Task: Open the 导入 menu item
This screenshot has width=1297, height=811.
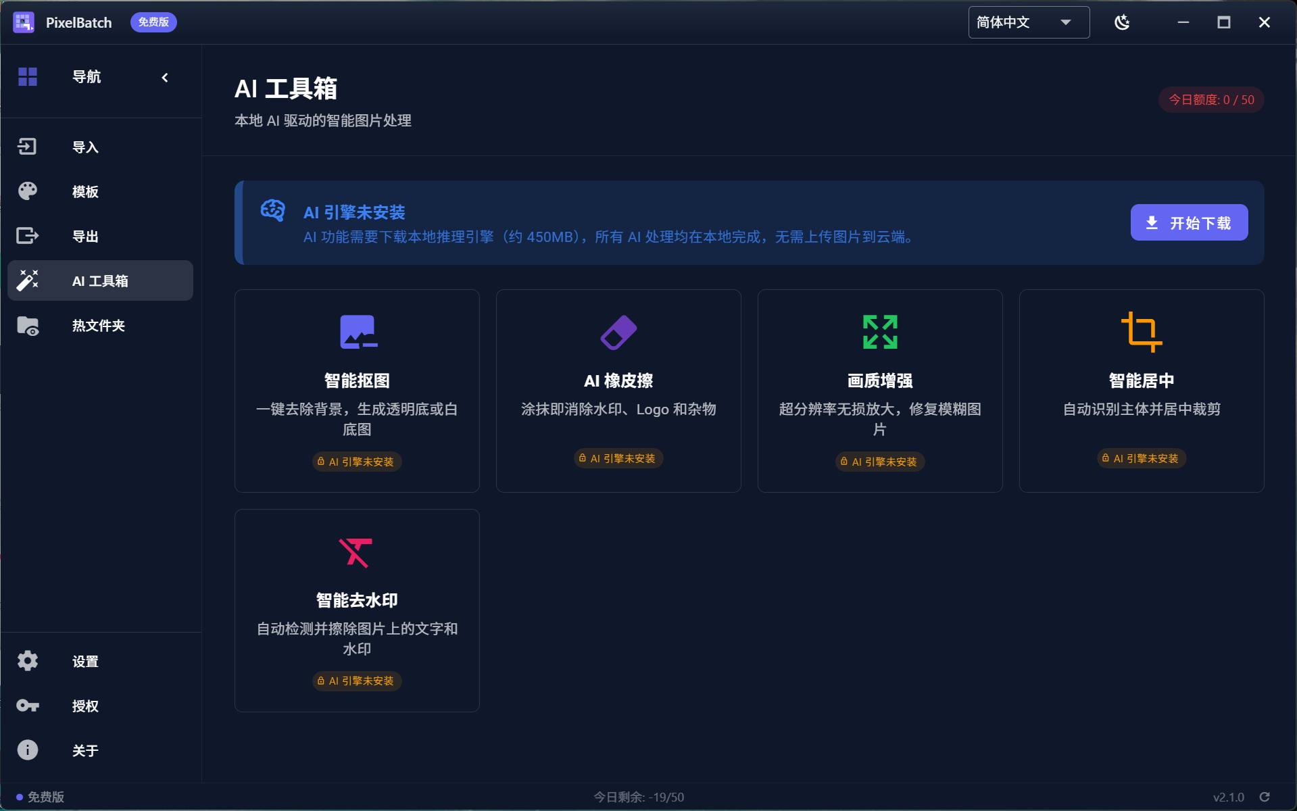Action: [x=100, y=147]
